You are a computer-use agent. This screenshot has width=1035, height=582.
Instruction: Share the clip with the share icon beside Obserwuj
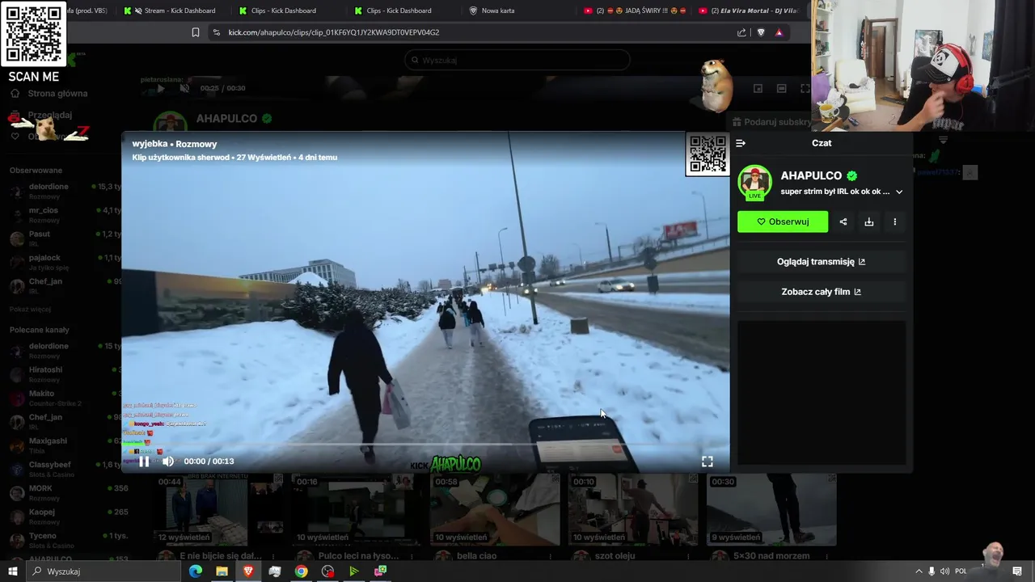(x=843, y=221)
